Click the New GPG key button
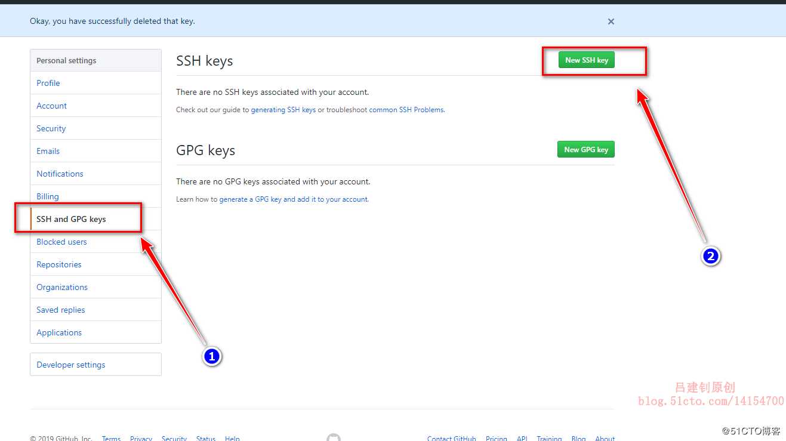Screen dimensions: 786x441 pos(586,150)
